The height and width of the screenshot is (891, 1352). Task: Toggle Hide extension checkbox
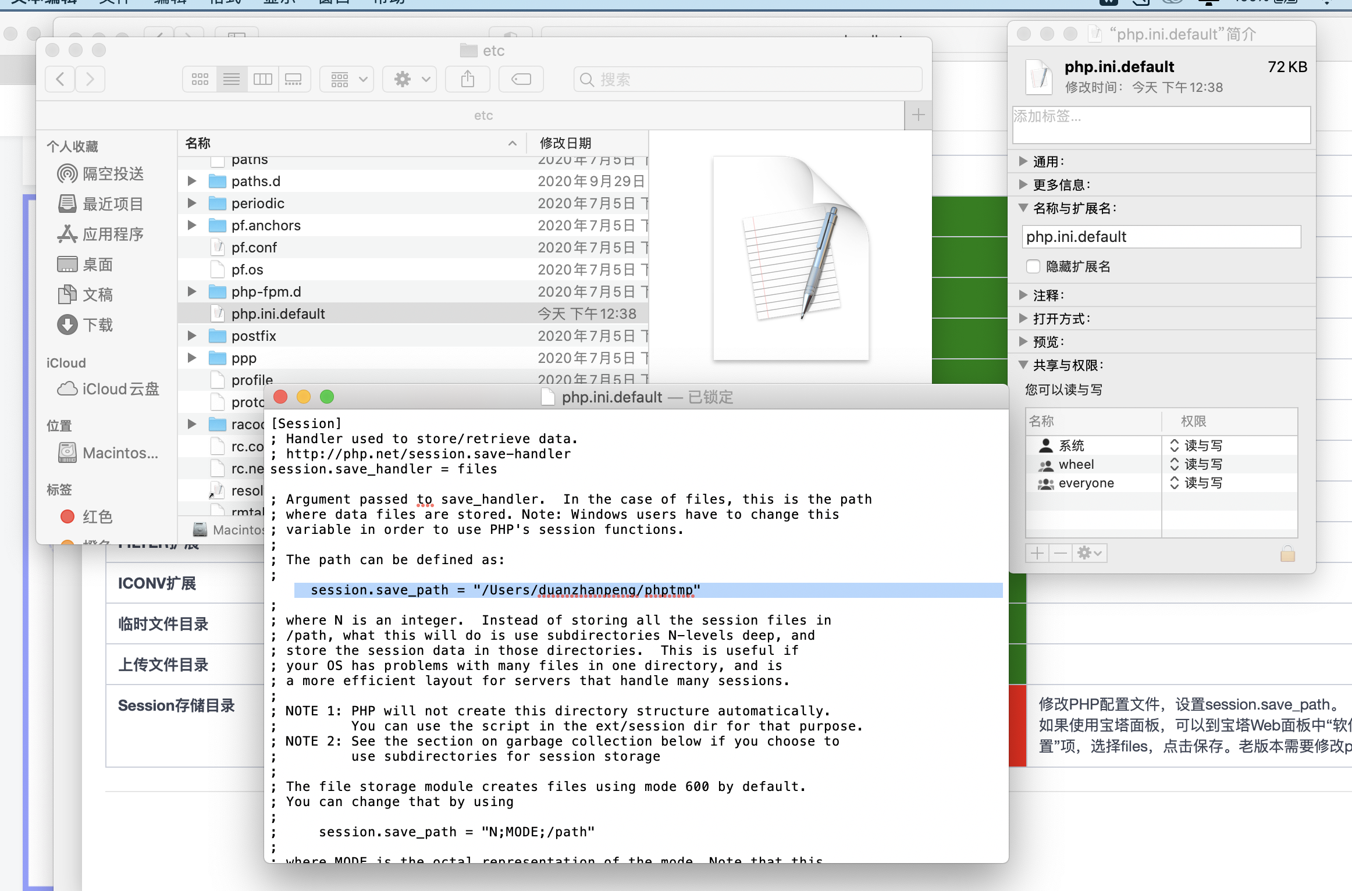pyautogui.click(x=1033, y=266)
